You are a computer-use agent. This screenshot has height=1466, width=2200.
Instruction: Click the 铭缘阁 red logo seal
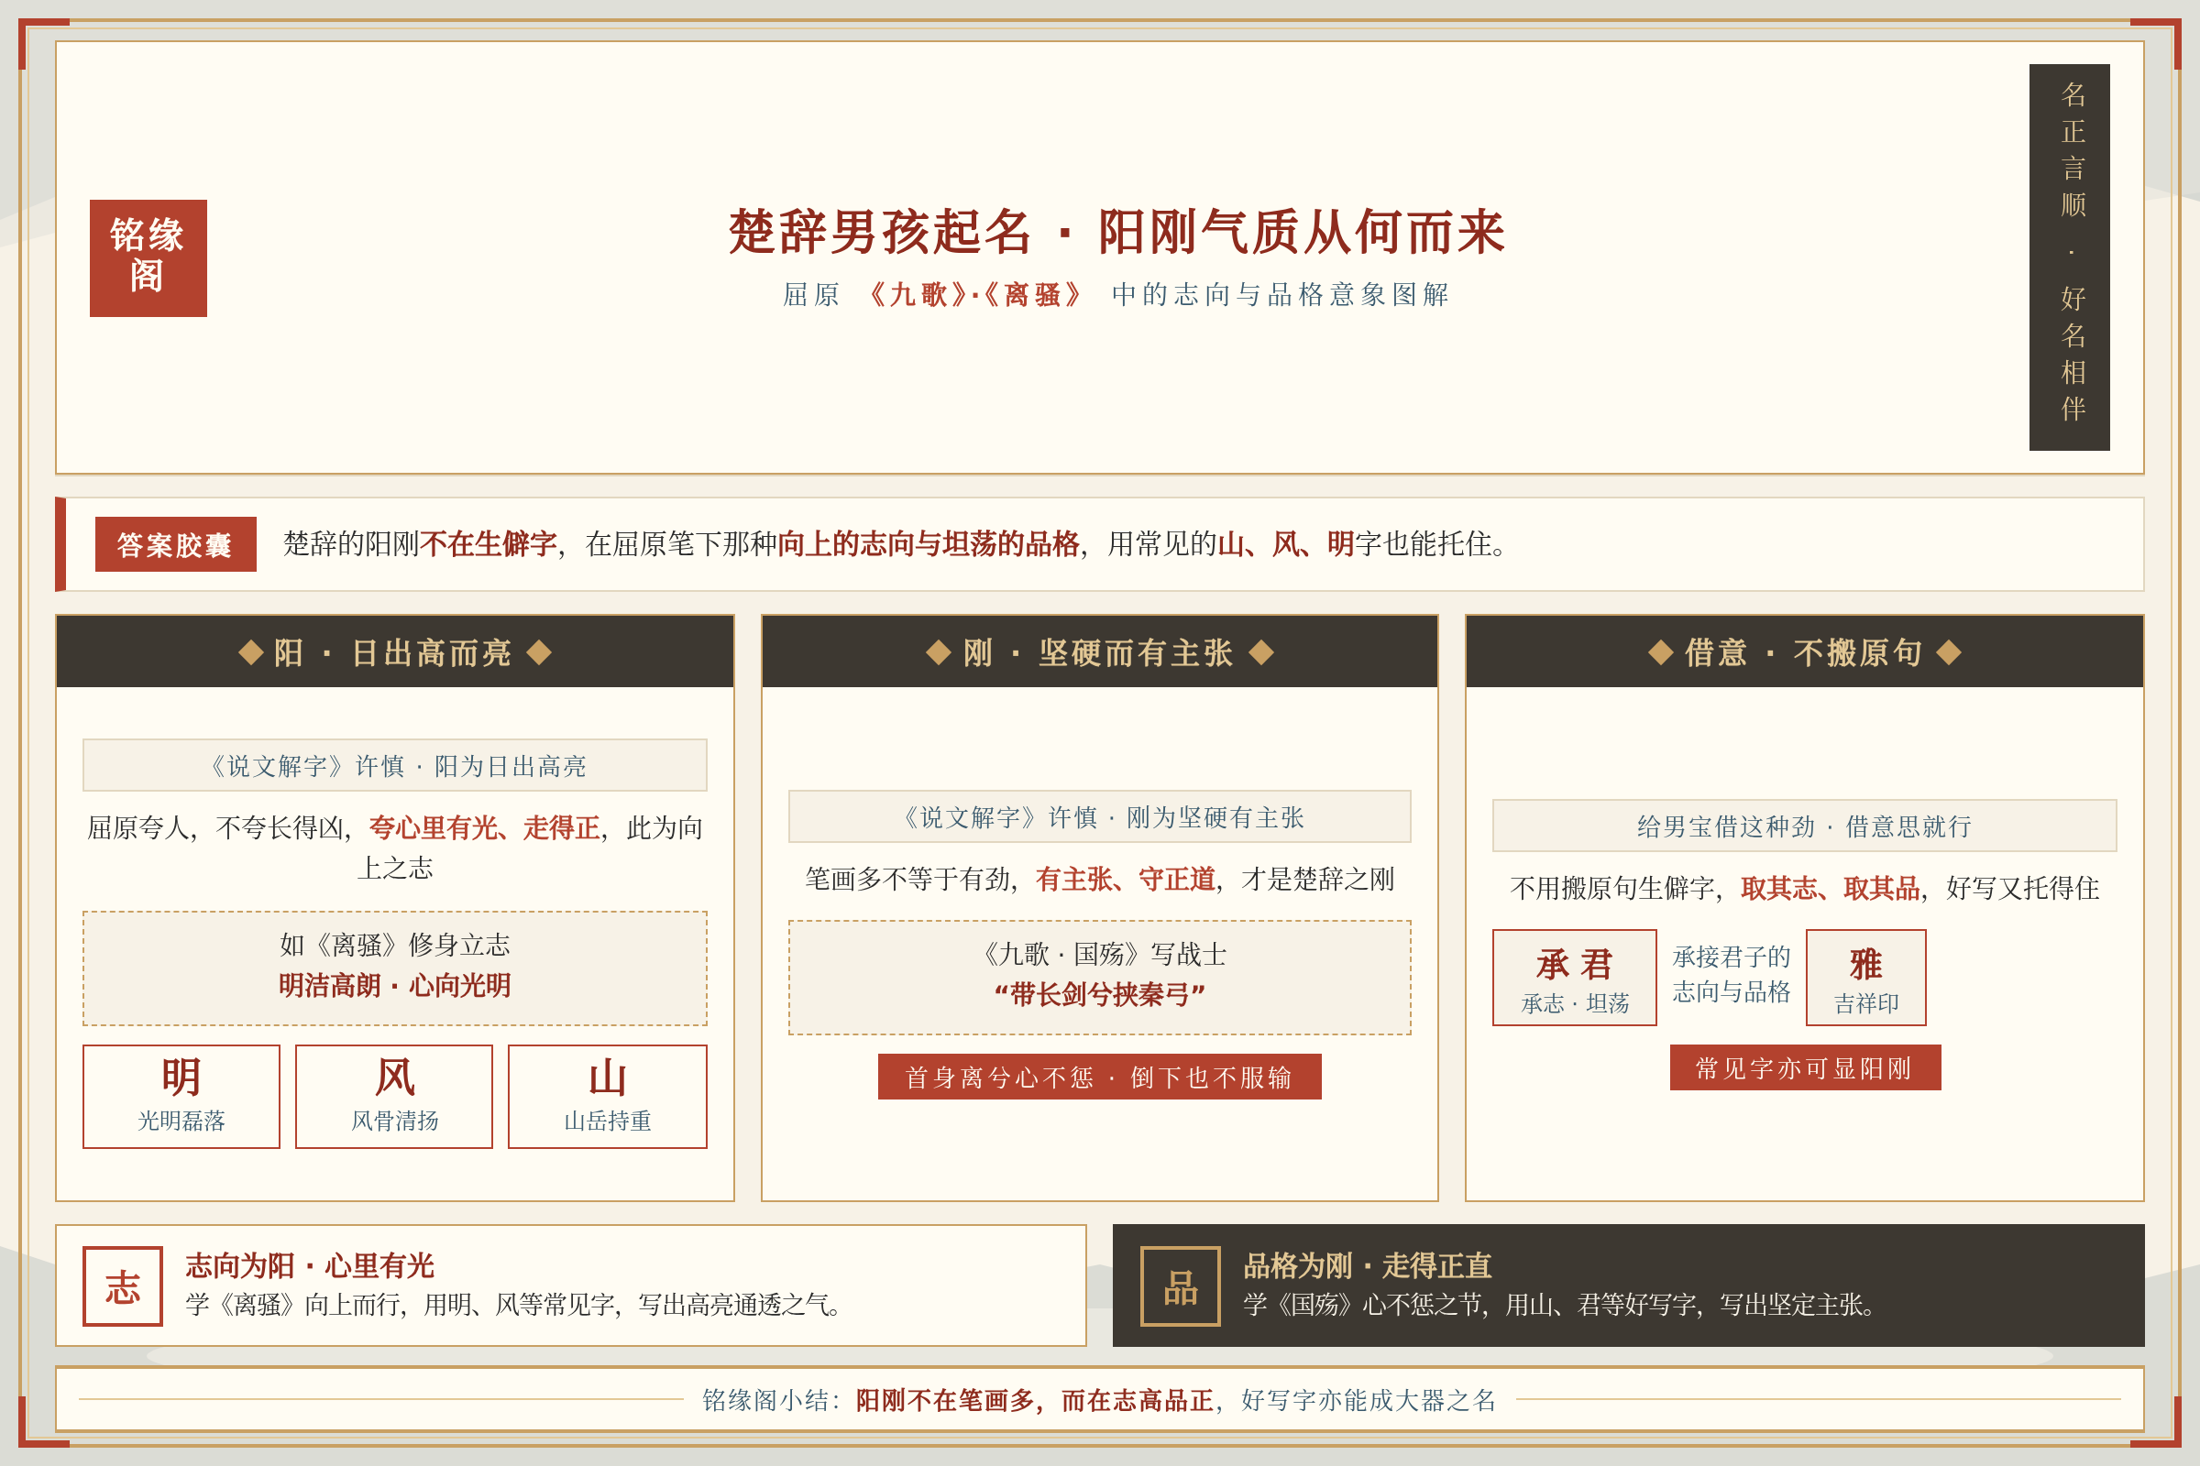(148, 258)
